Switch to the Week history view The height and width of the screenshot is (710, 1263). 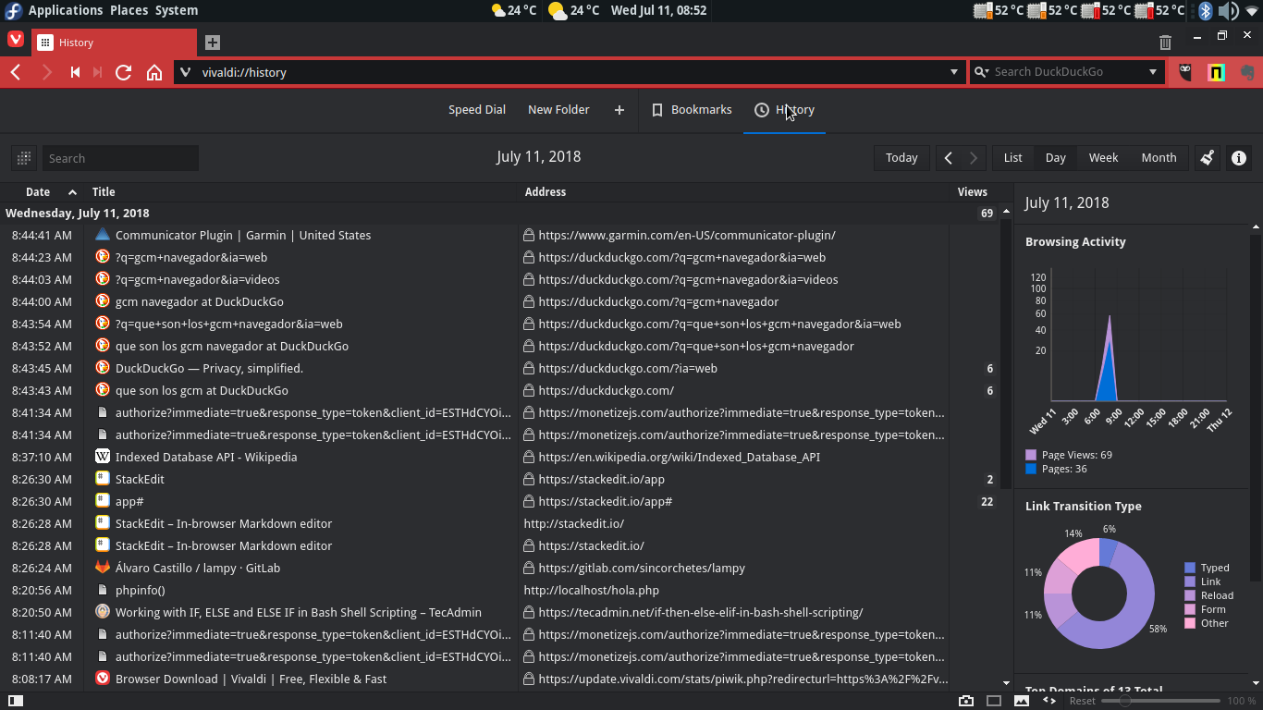(1103, 158)
